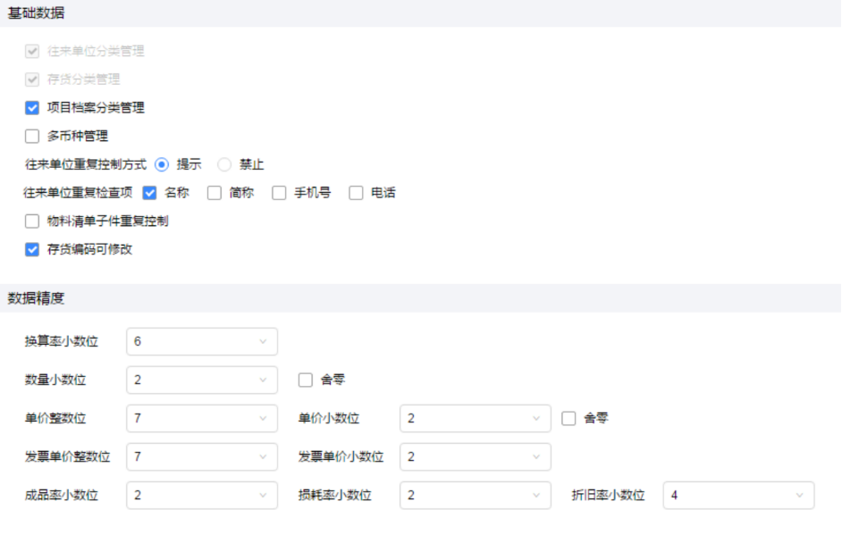The width and height of the screenshot is (842, 535).
Task: Toggle the 存货分类管理 checkbox
Action: point(32,79)
